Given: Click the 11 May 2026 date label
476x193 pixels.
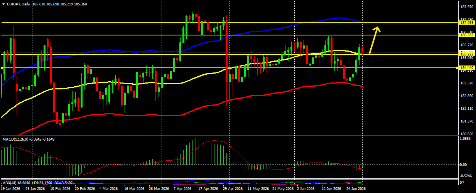Looking at the screenshot, I should tap(258, 189).
